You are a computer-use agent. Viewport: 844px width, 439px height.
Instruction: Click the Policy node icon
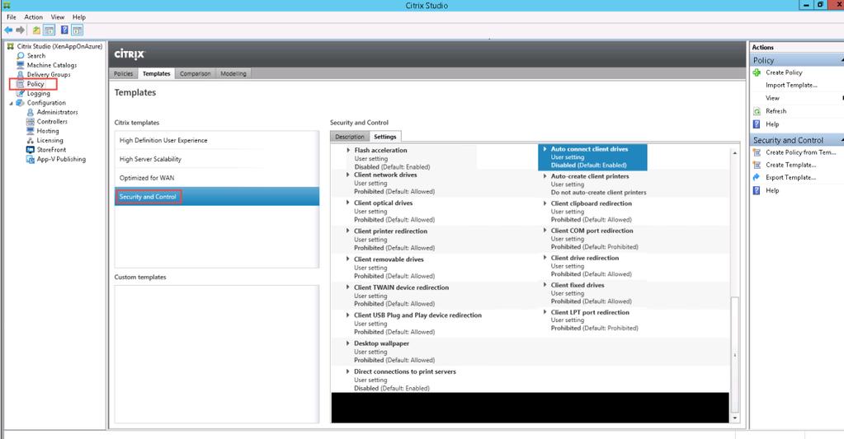coord(21,84)
